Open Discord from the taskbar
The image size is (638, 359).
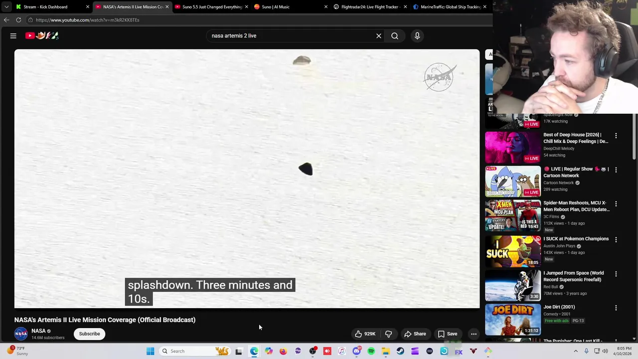[x=356, y=351]
